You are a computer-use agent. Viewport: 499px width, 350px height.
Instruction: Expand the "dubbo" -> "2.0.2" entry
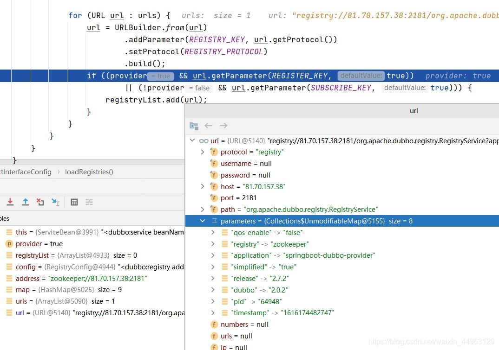tap(213, 290)
